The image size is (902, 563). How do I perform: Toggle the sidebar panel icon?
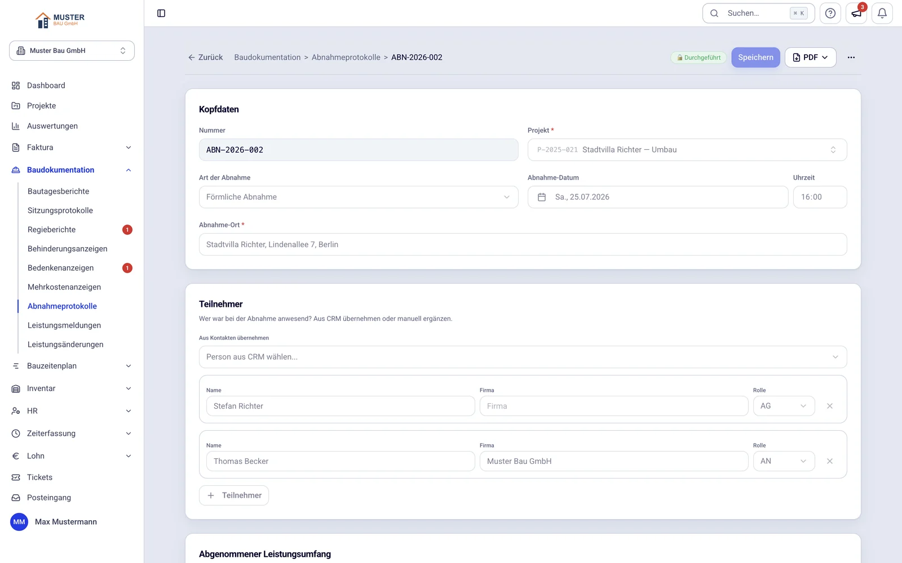[161, 14]
